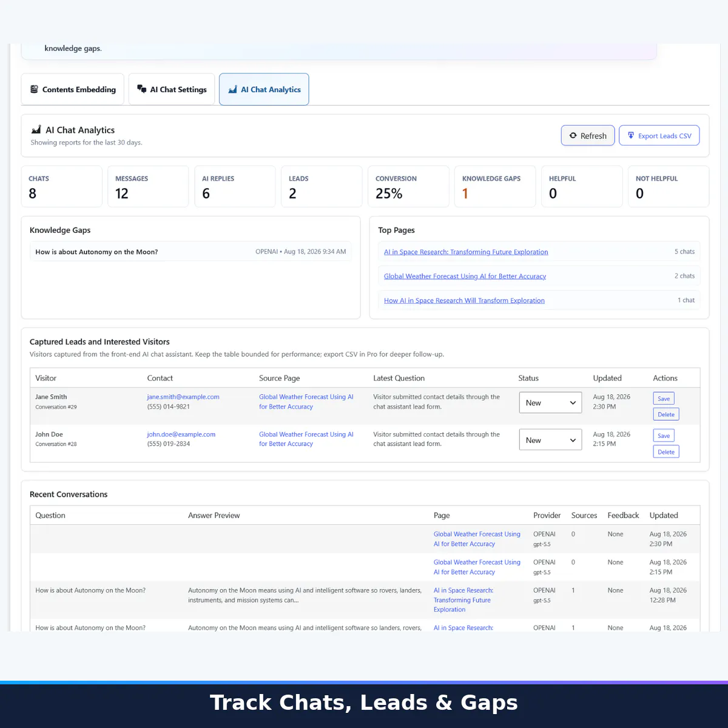Click the Provider column header
Image resolution: width=728 pixels, height=728 pixels.
click(x=547, y=515)
